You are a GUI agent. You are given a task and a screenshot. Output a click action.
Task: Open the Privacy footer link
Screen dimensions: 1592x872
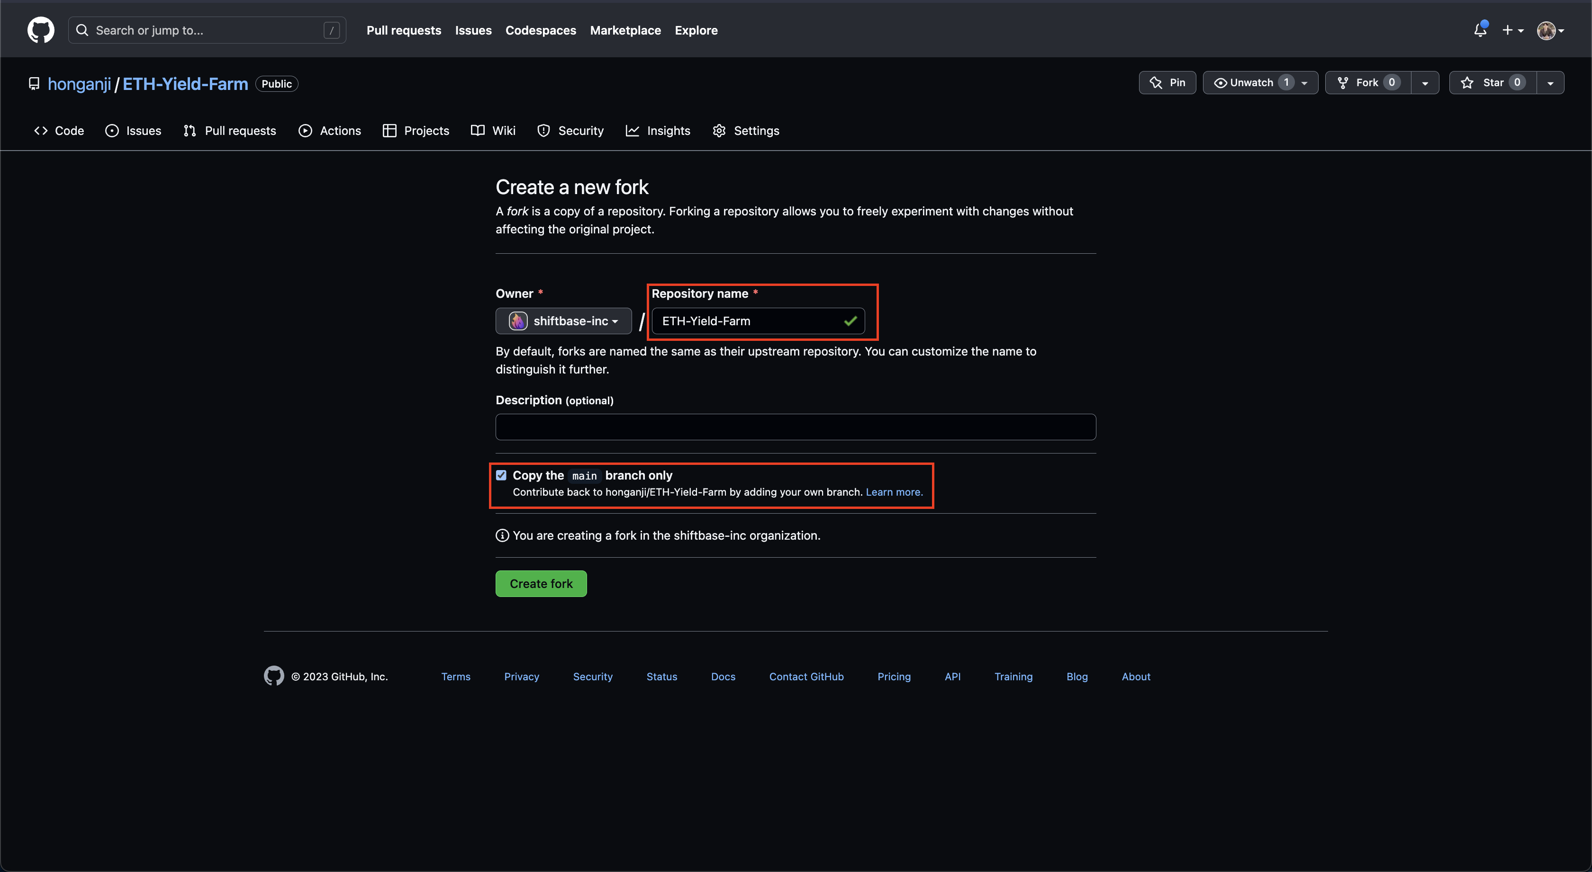tap(522, 677)
